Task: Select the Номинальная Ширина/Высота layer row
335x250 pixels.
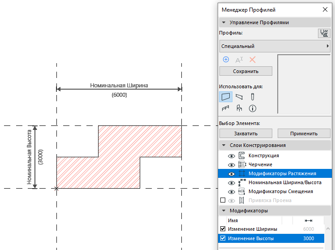Action: coord(275,182)
